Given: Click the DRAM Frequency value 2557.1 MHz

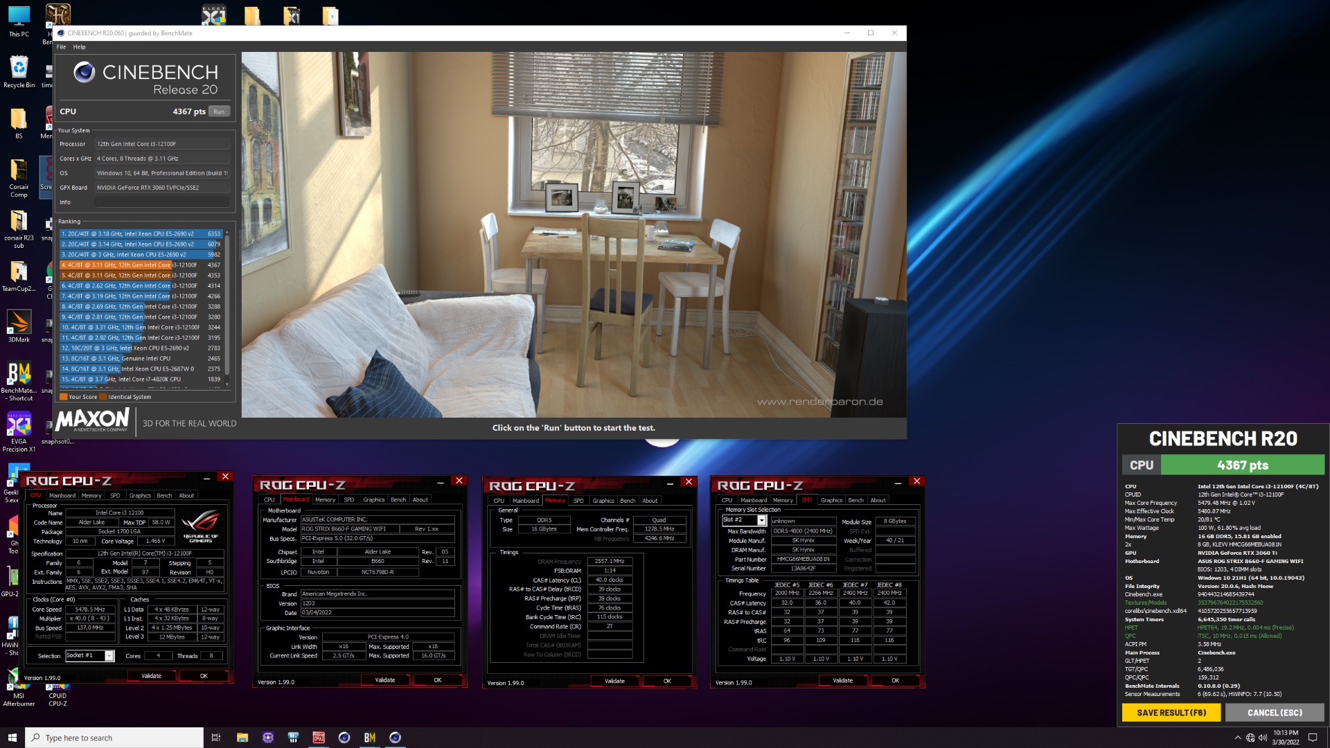Looking at the screenshot, I should tap(610, 561).
